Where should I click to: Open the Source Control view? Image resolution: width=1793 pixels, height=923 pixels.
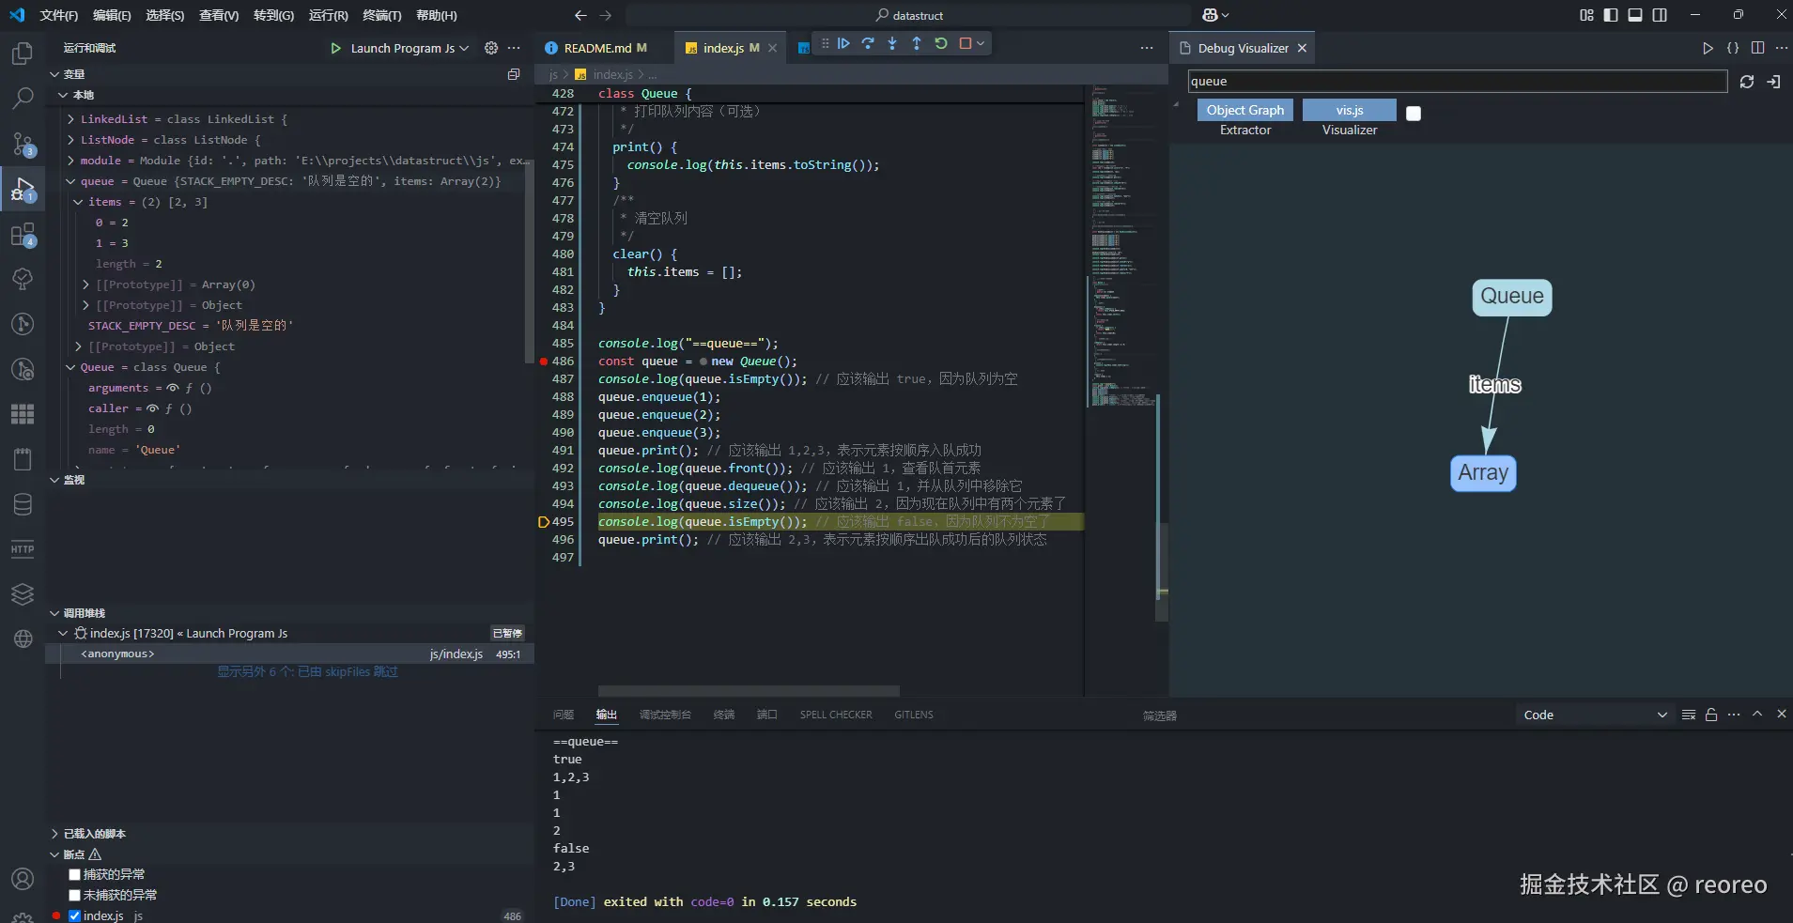(x=23, y=144)
